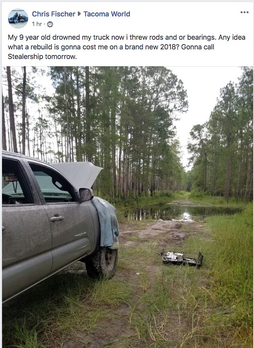Click the post text about rebuild cost
This screenshot has height=348, width=254.
127,47
